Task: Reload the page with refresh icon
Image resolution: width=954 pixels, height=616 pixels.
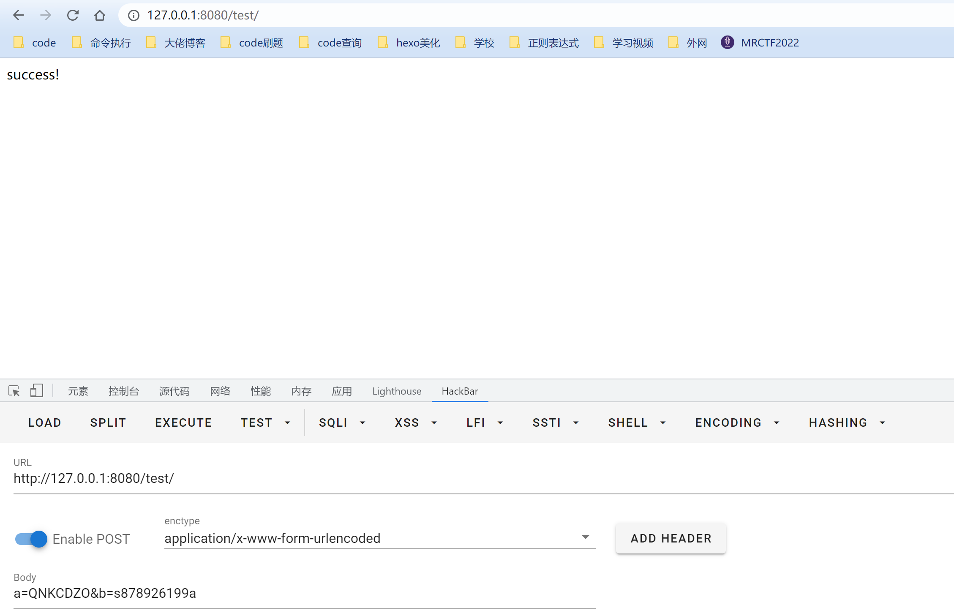Action: (73, 16)
